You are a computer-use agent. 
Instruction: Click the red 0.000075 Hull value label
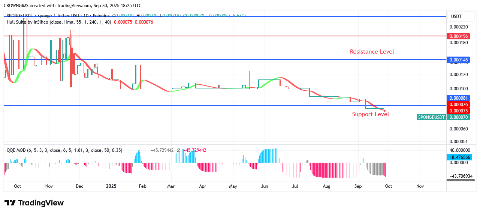(x=459, y=111)
